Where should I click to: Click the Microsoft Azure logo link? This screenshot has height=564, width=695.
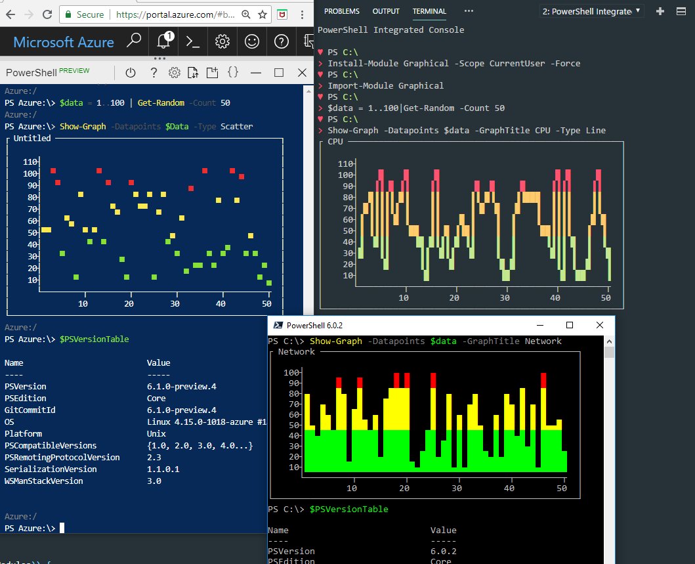64,42
